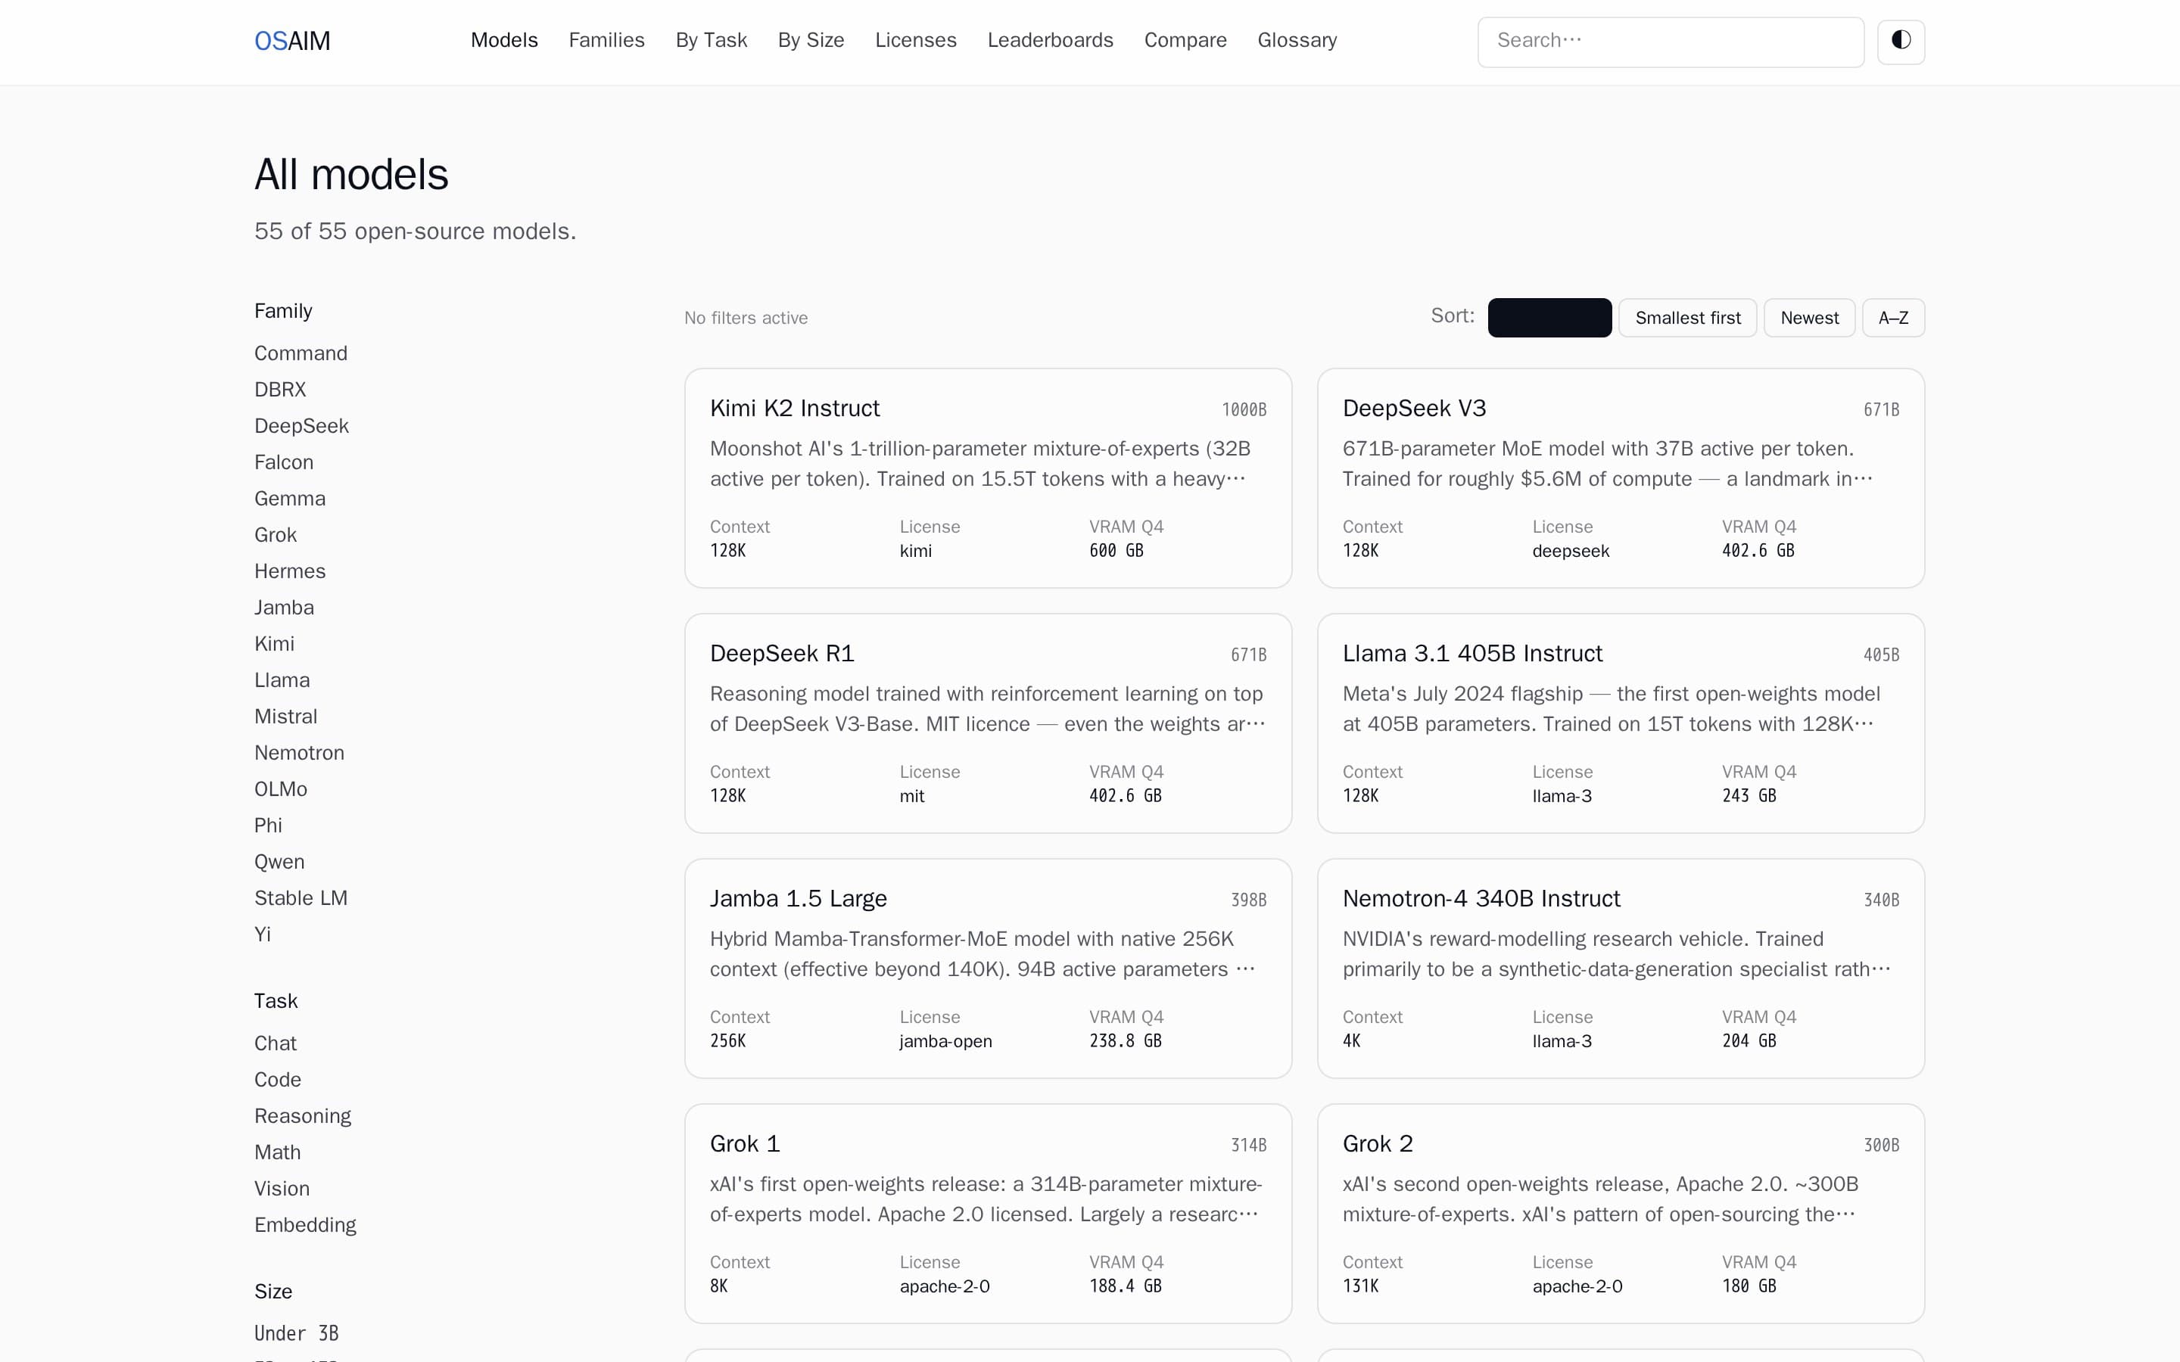The image size is (2180, 1362).
Task: Filter by Phi family
Action: click(x=269, y=826)
